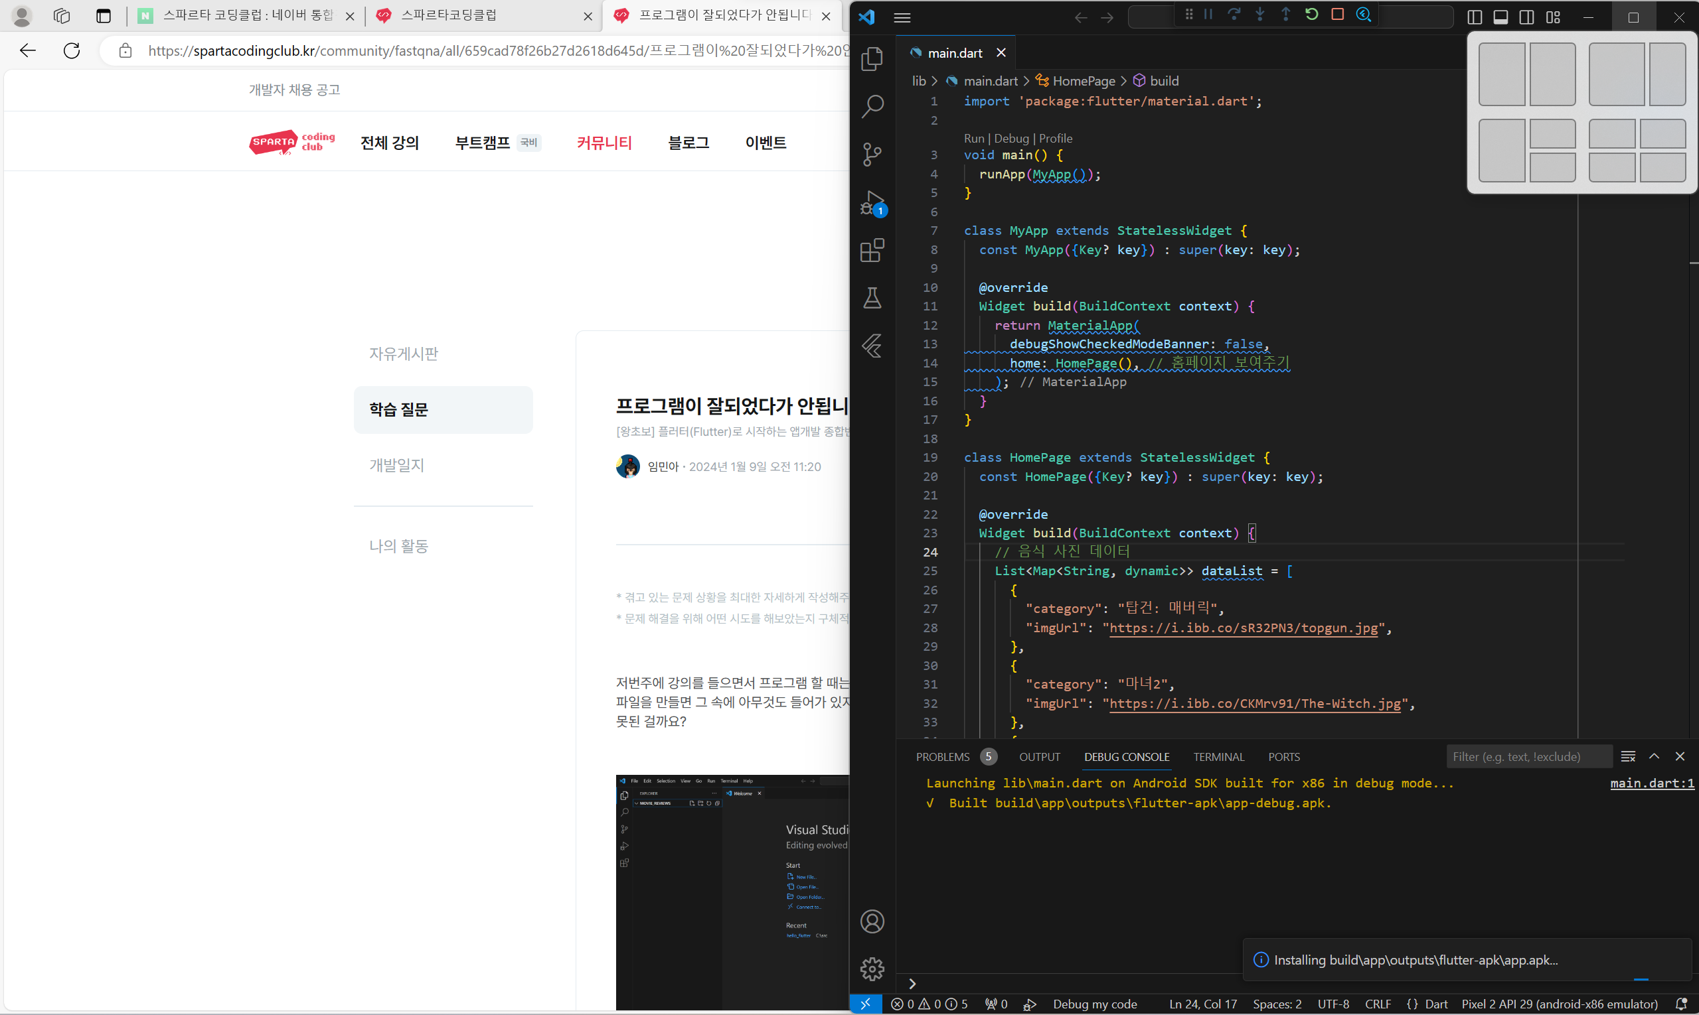The width and height of the screenshot is (1699, 1015).
Task: Change indentation via Spaces: 2
Action: pyautogui.click(x=1277, y=1003)
